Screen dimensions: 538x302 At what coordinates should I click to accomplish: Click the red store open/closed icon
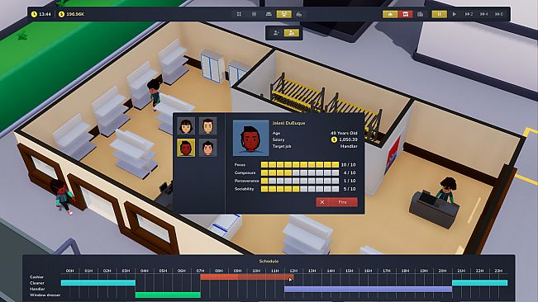[x=405, y=14]
